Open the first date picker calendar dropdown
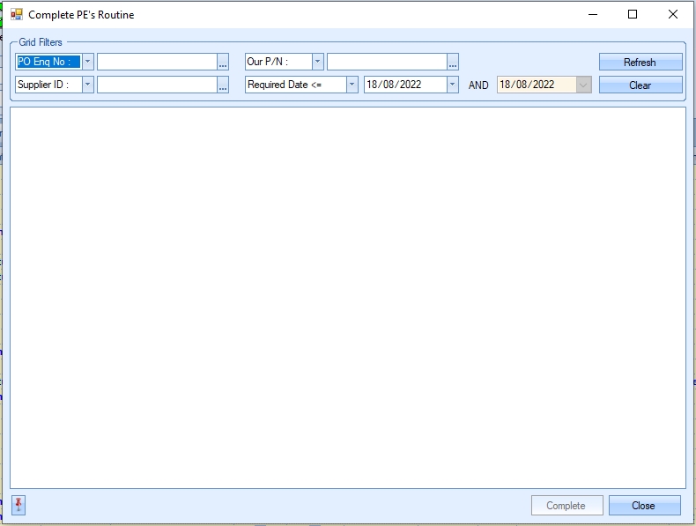This screenshot has height=526, width=696. 453,85
